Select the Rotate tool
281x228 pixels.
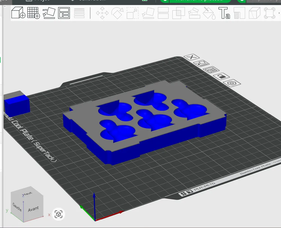[117, 13]
